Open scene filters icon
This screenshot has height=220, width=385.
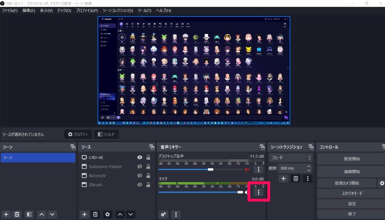pyautogui.click(x=29, y=214)
